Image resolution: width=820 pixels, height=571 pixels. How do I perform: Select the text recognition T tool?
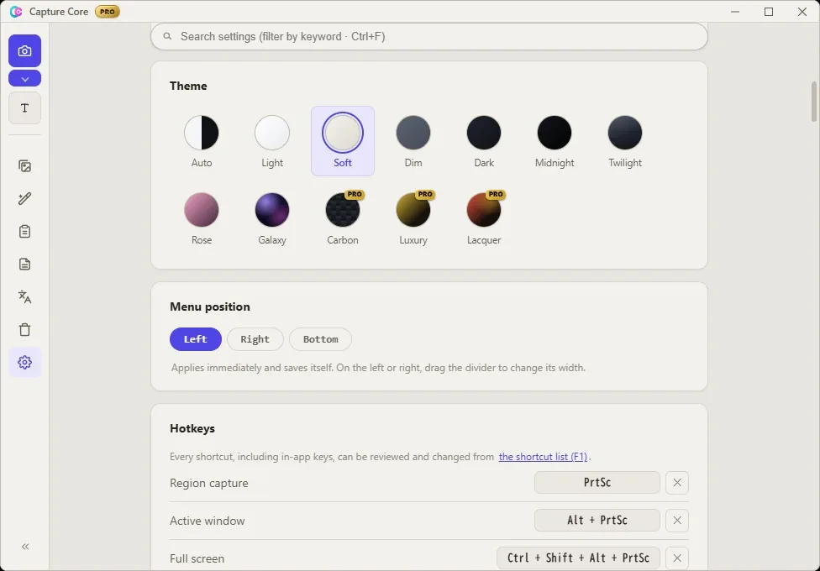(24, 108)
